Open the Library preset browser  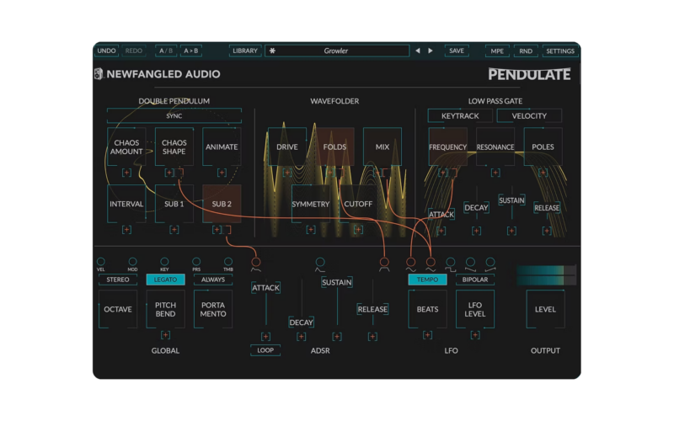(244, 51)
